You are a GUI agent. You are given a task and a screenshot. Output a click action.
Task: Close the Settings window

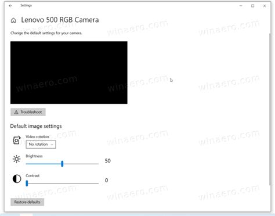coord(265,6)
